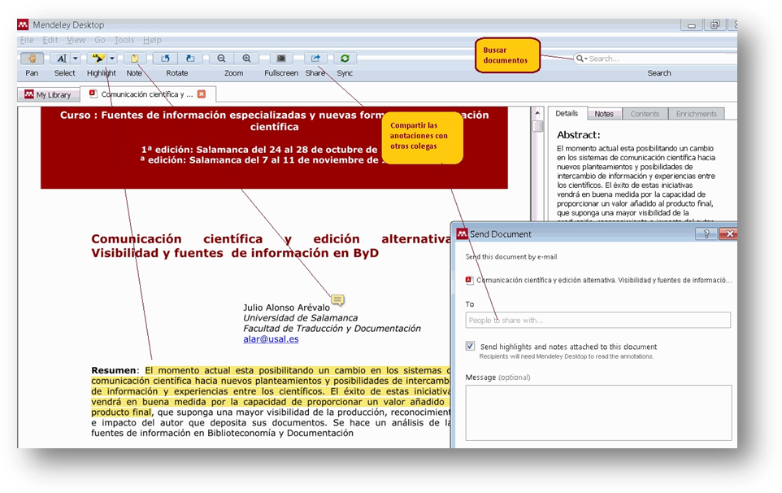Click the Share toolbar icon
Screen dimensions: 782x493
click(315, 59)
